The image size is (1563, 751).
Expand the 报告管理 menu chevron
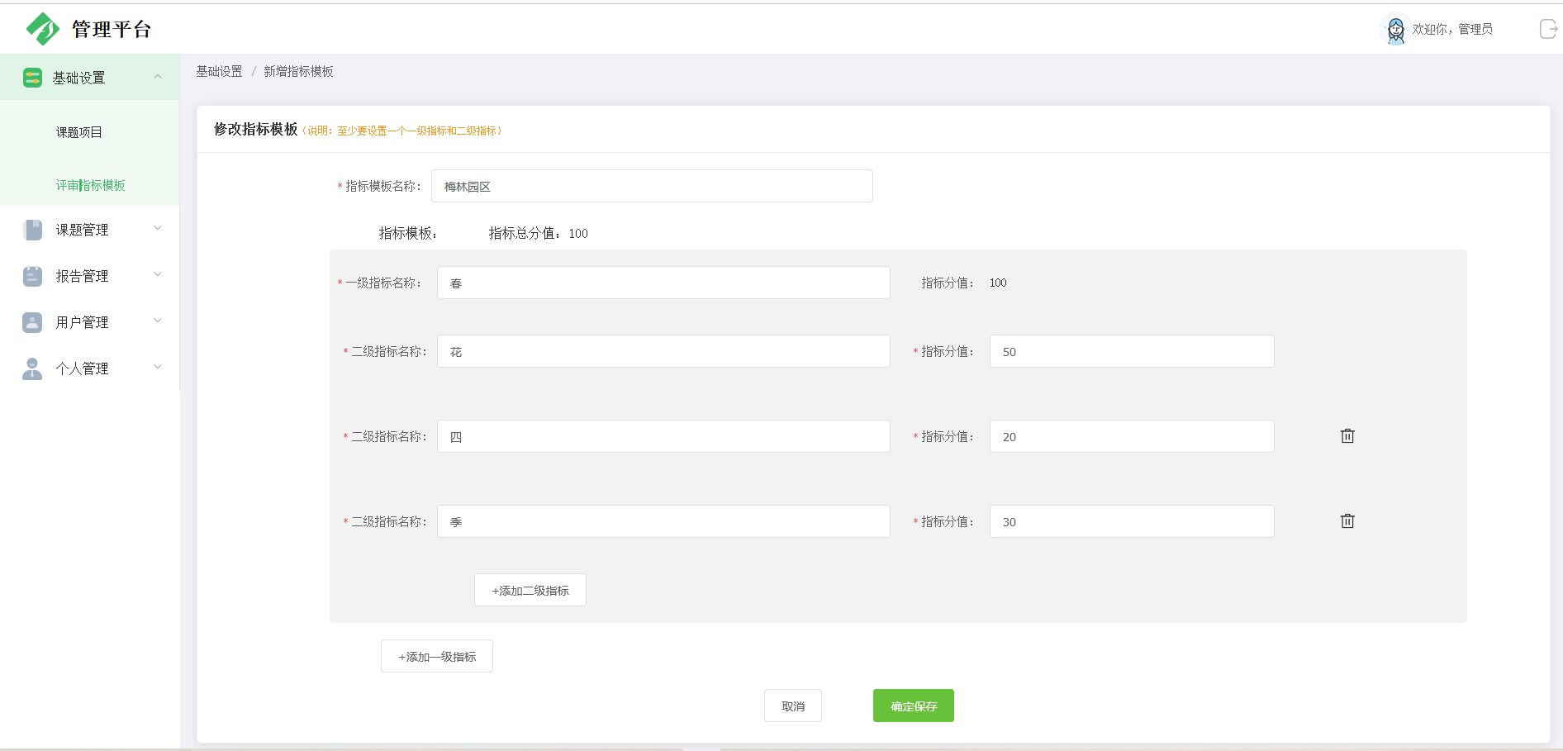(158, 275)
